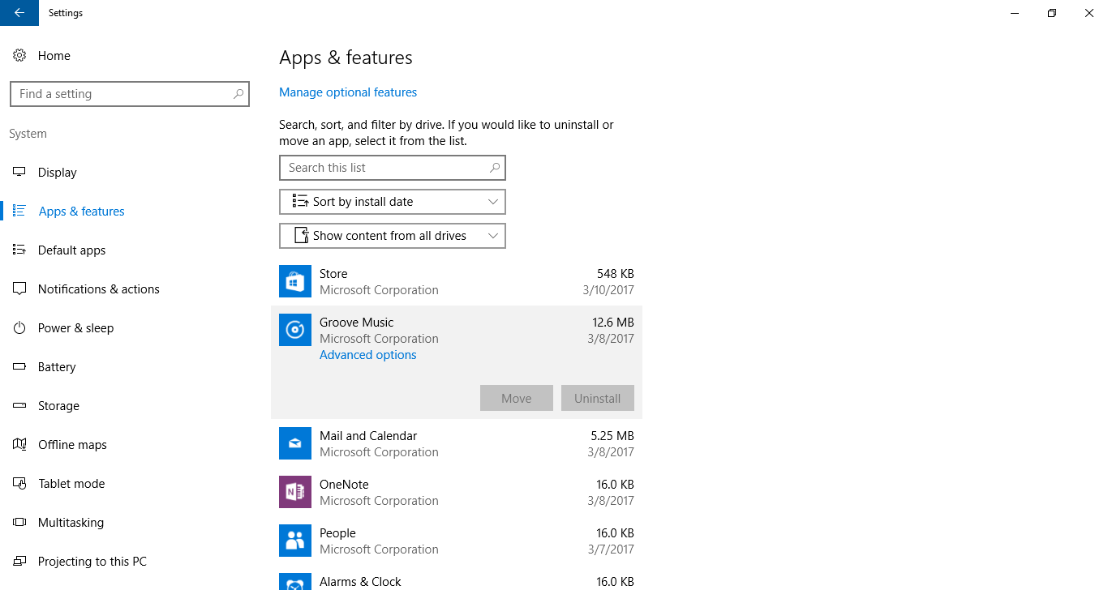Go to Notifications & actions
Screen dimensions: 1108x590
(98, 289)
